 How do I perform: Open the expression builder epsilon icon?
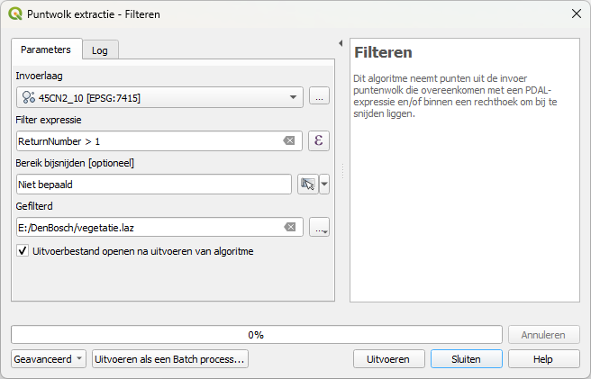(318, 140)
